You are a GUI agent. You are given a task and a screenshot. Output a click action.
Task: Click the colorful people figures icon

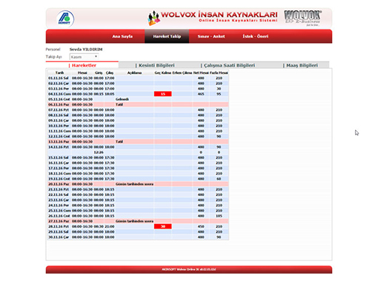point(153,18)
